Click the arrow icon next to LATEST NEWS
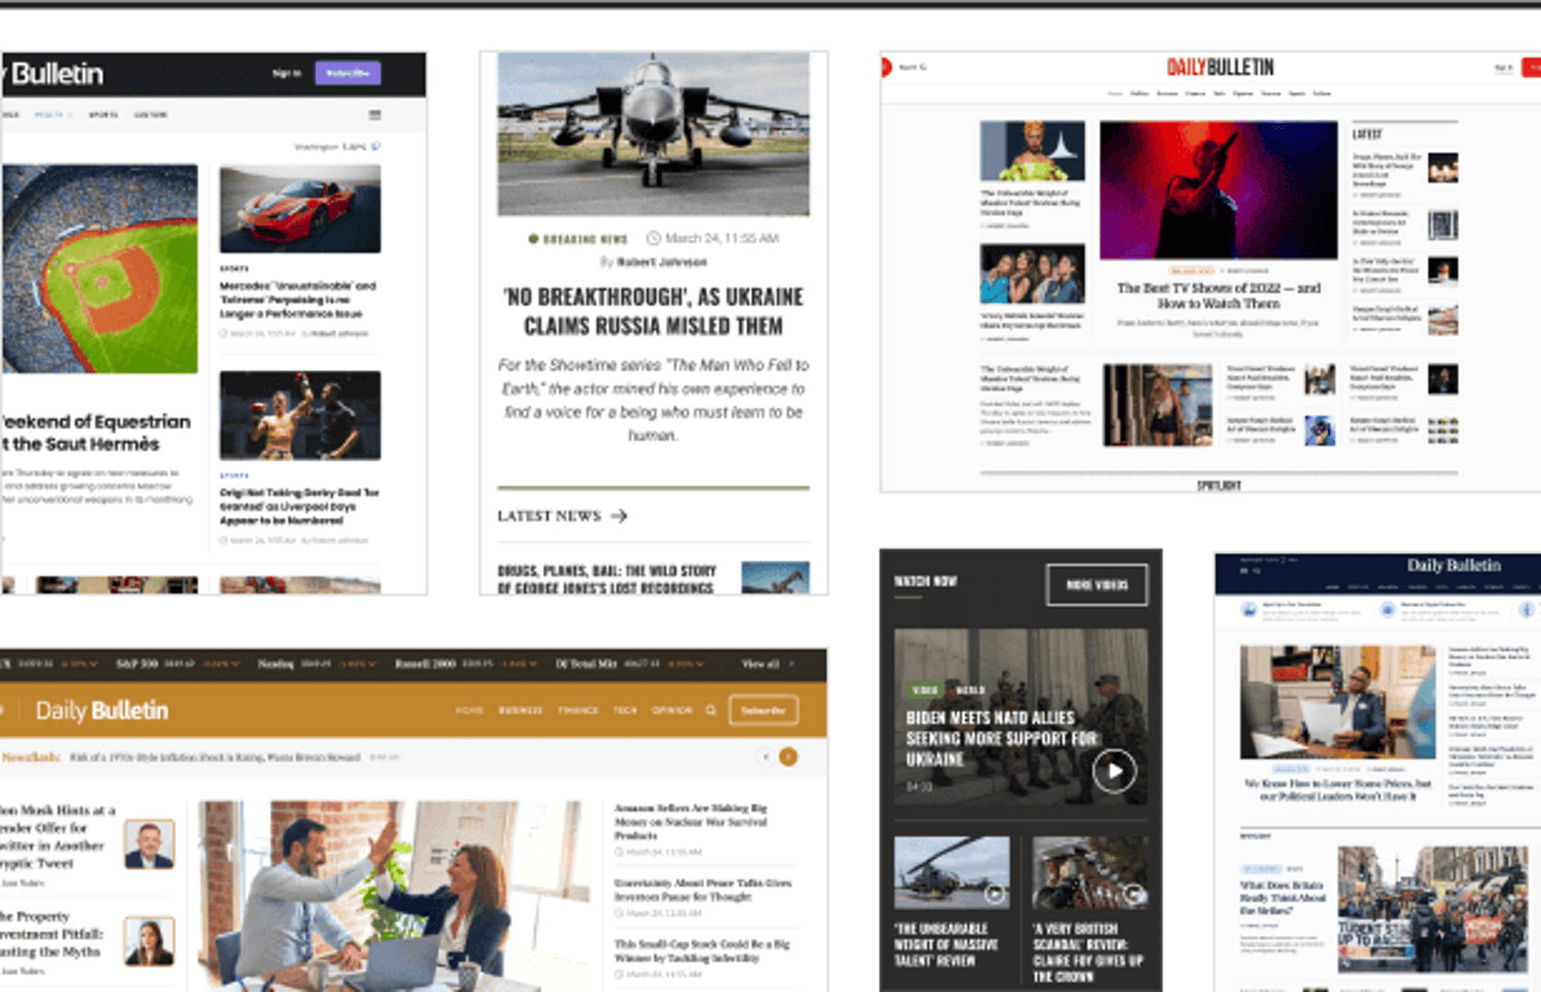This screenshot has height=992, width=1541. pyautogui.click(x=619, y=516)
